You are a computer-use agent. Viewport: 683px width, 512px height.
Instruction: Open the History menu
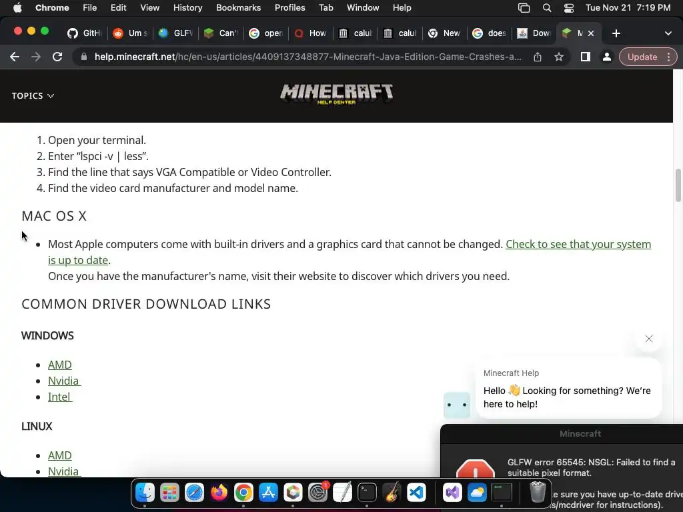187,8
